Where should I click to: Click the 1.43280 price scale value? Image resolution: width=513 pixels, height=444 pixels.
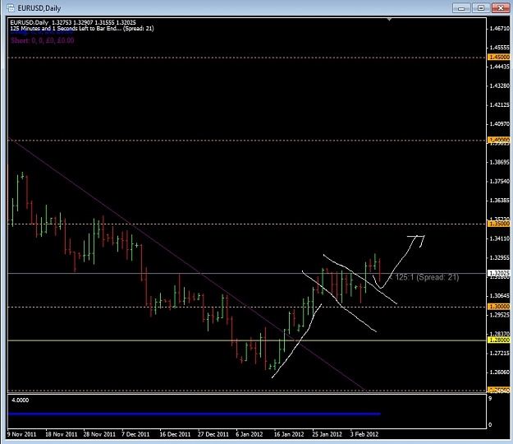pos(499,86)
